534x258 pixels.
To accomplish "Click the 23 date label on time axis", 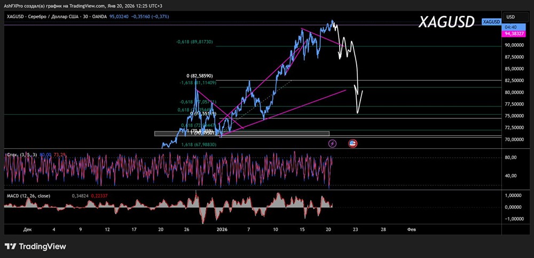I will point(355,229).
